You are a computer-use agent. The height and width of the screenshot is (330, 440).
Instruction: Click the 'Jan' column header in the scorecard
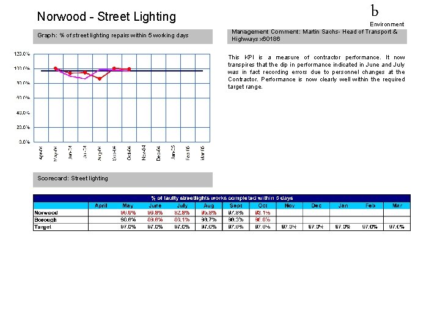pyautogui.click(x=343, y=206)
